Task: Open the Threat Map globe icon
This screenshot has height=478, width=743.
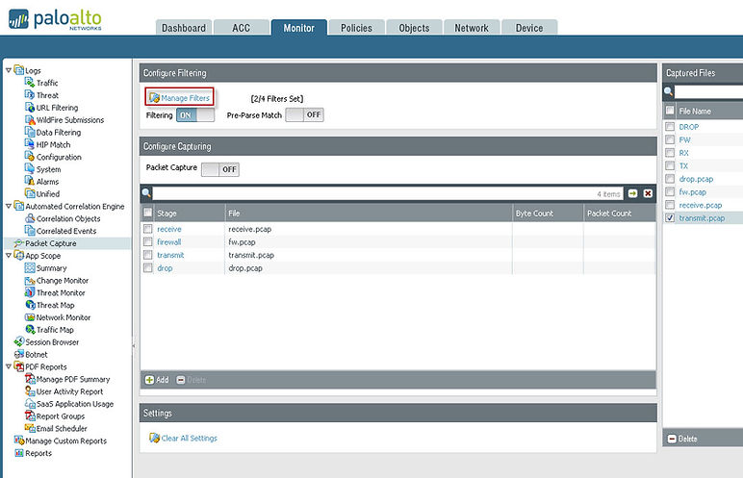Action: [30, 305]
